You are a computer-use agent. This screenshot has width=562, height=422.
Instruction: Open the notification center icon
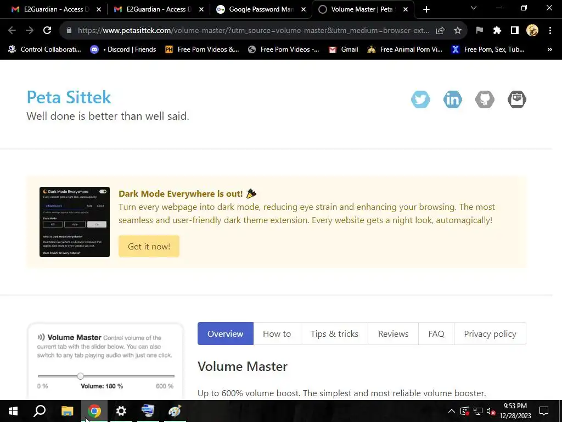544,411
